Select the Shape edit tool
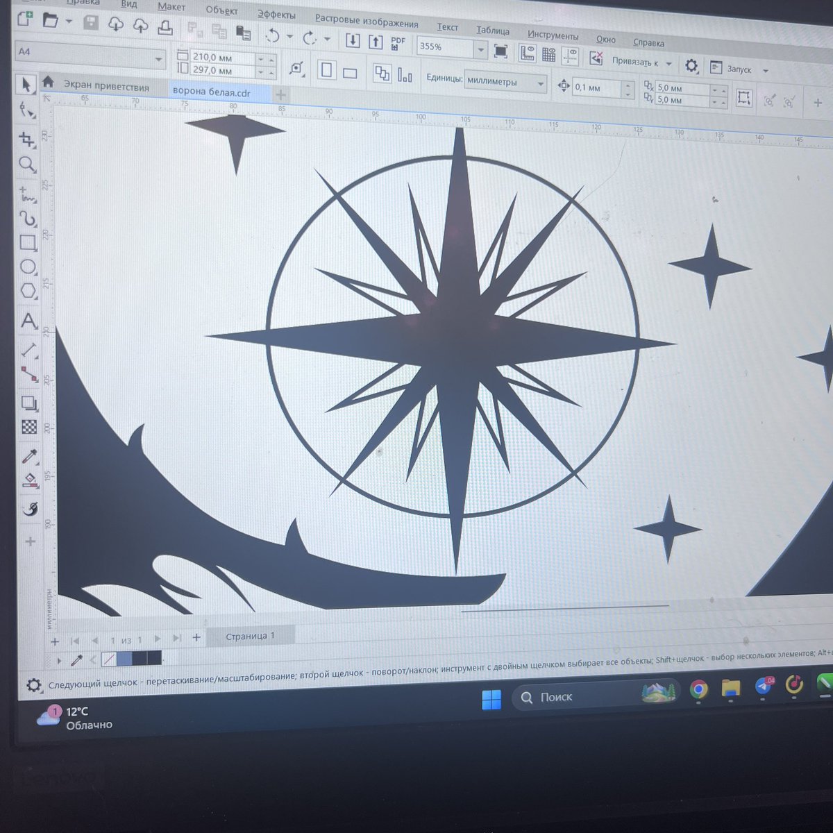Screen dimensions: 833x833 coord(26,110)
